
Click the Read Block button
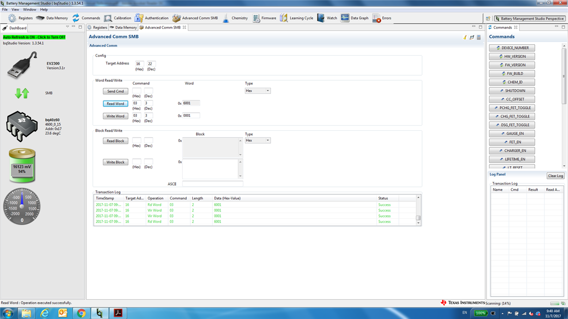tap(115, 141)
